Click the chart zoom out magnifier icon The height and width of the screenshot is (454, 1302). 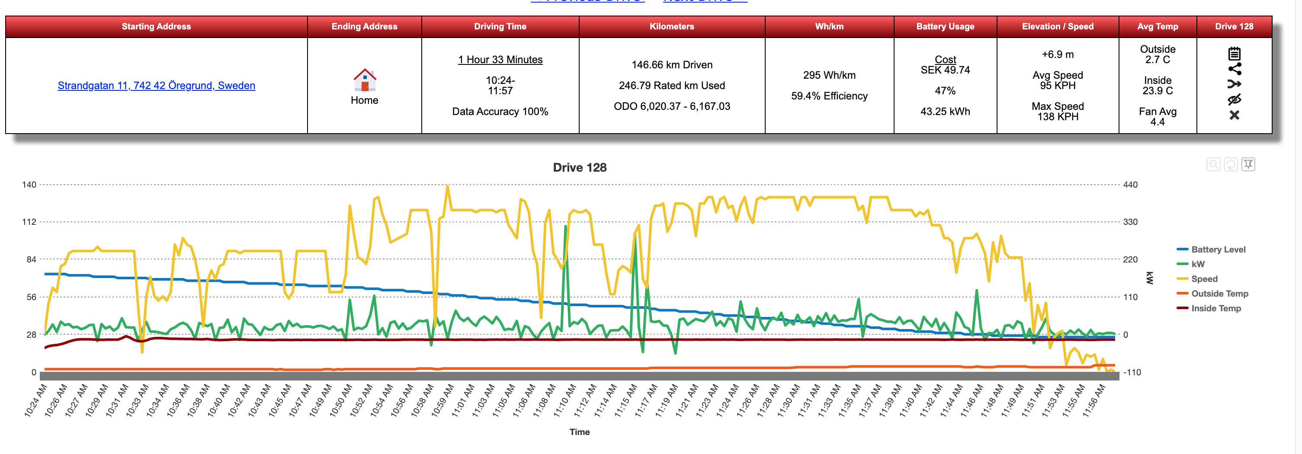pyautogui.click(x=1213, y=164)
